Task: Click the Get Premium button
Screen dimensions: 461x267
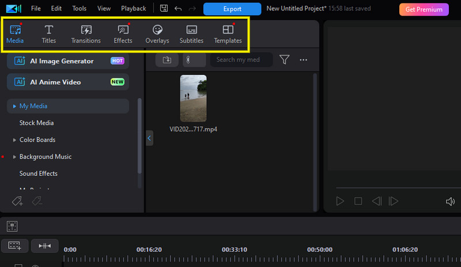Action: (424, 9)
